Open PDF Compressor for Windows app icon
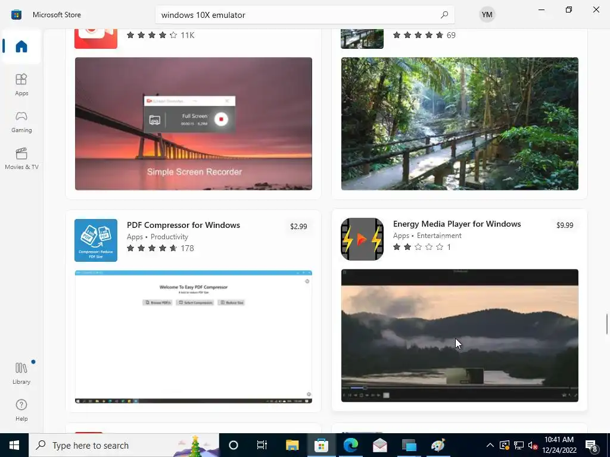 point(96,240)
